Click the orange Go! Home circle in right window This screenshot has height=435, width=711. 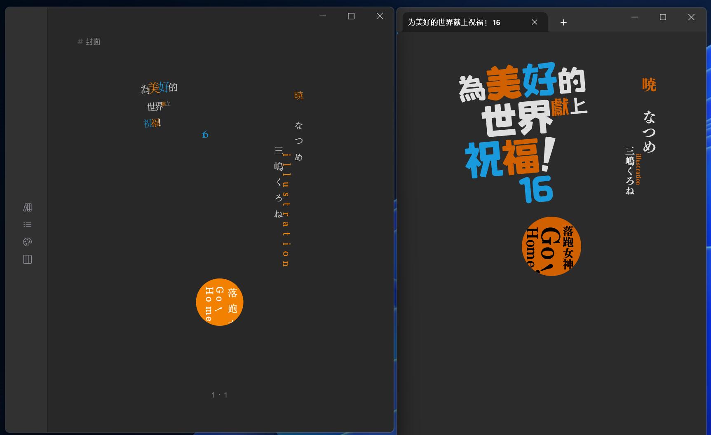coord(551,246)
